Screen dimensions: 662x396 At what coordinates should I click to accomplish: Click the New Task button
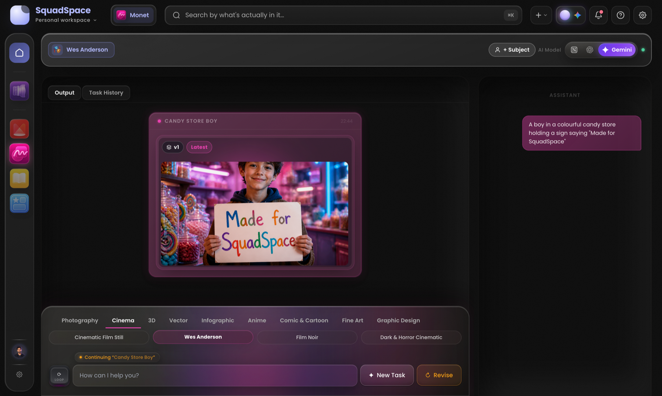click(x=387, y=375)
